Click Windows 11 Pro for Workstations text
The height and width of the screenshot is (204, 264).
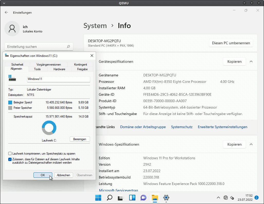point(169,158)
